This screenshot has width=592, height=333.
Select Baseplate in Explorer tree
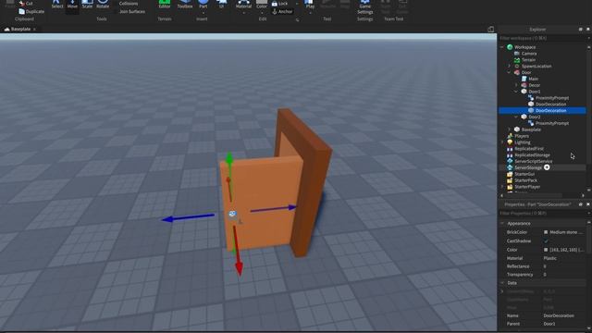click(531, 129)
